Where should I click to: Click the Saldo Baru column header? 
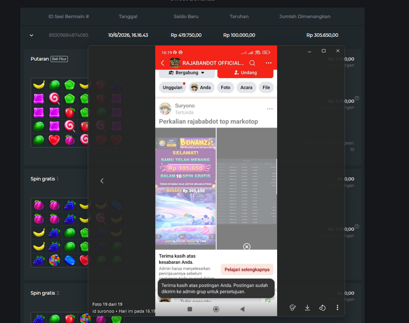point(186,16)
